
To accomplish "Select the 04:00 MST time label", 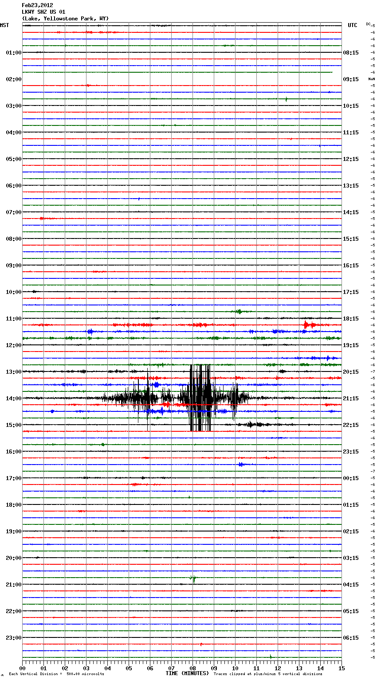I will point(14,133).
